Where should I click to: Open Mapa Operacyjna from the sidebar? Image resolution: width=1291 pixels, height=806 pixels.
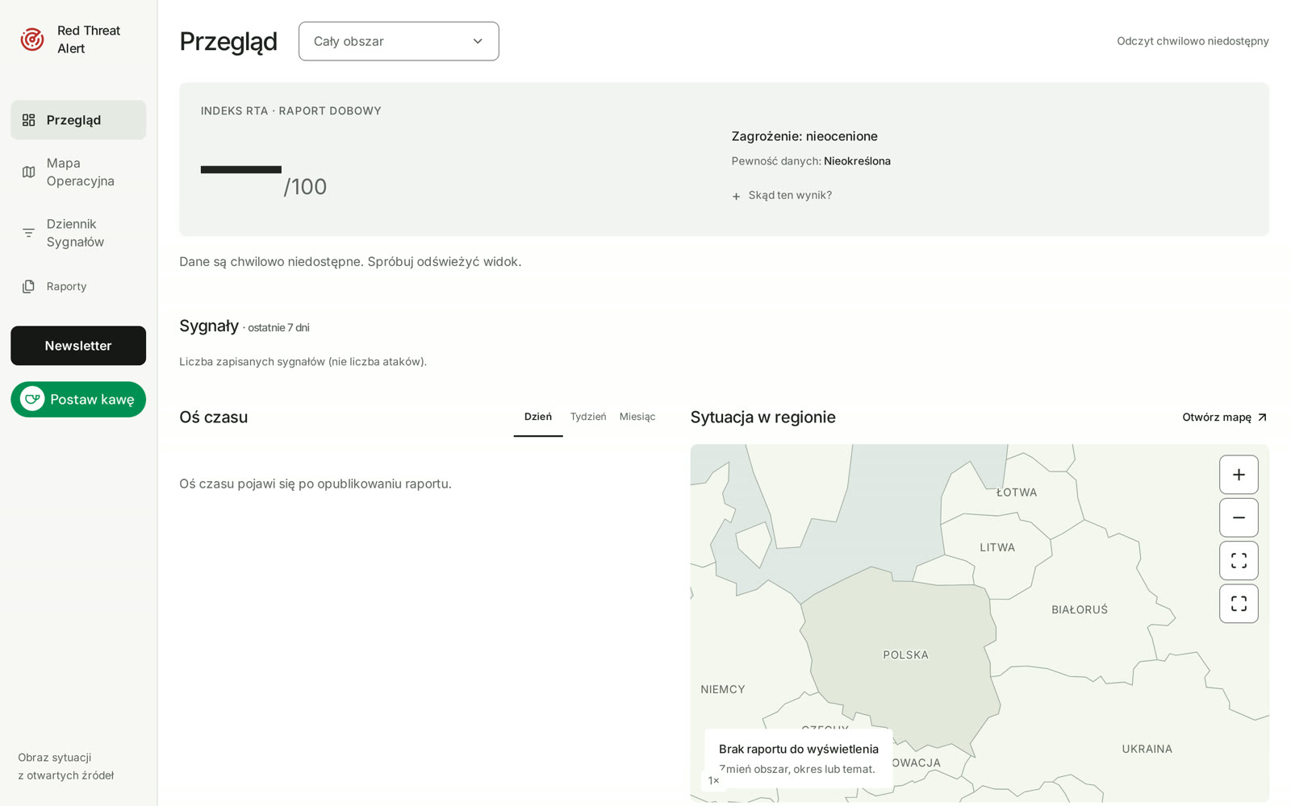(x=78, y=172)
